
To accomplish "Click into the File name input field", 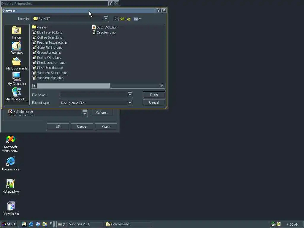I will [94, 95].
